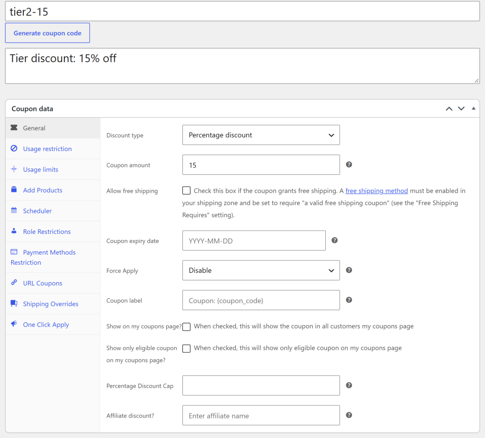485x438 pixels.
Task: Check Show only eligible coupon option
Action: point(187,349)
